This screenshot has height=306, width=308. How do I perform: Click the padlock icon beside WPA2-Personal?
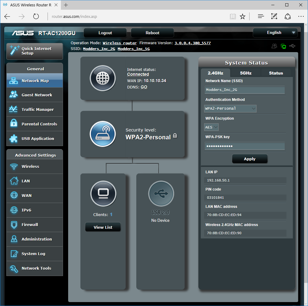click(x=175, y=136)
